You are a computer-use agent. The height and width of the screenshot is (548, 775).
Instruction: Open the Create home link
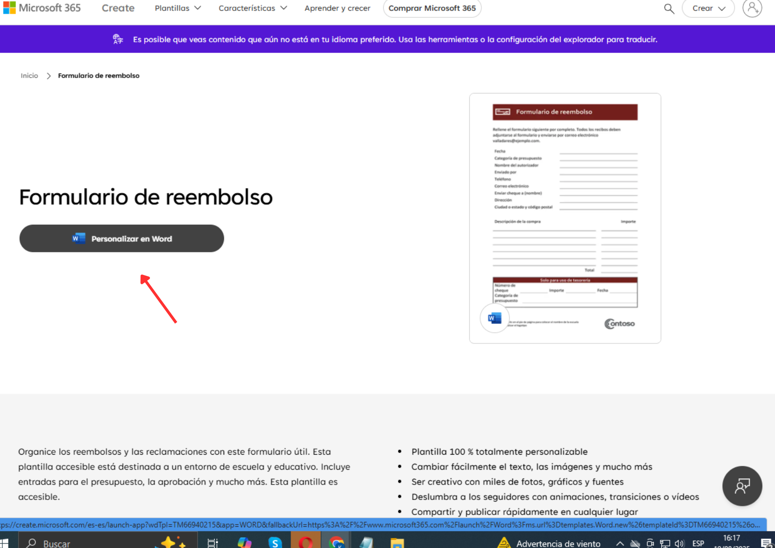118,8
